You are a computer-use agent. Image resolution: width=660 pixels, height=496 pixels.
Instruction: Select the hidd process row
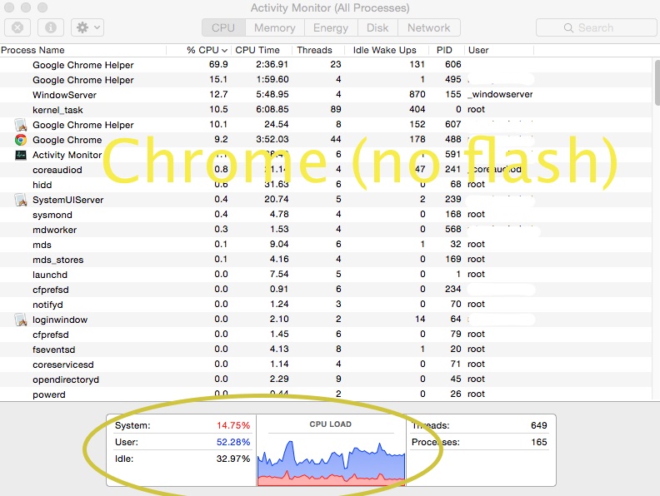[326, 185]
